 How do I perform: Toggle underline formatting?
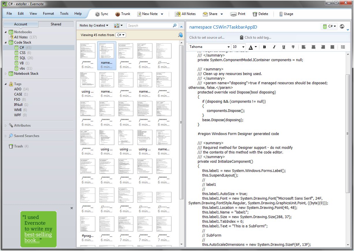(x=284, y=47)
